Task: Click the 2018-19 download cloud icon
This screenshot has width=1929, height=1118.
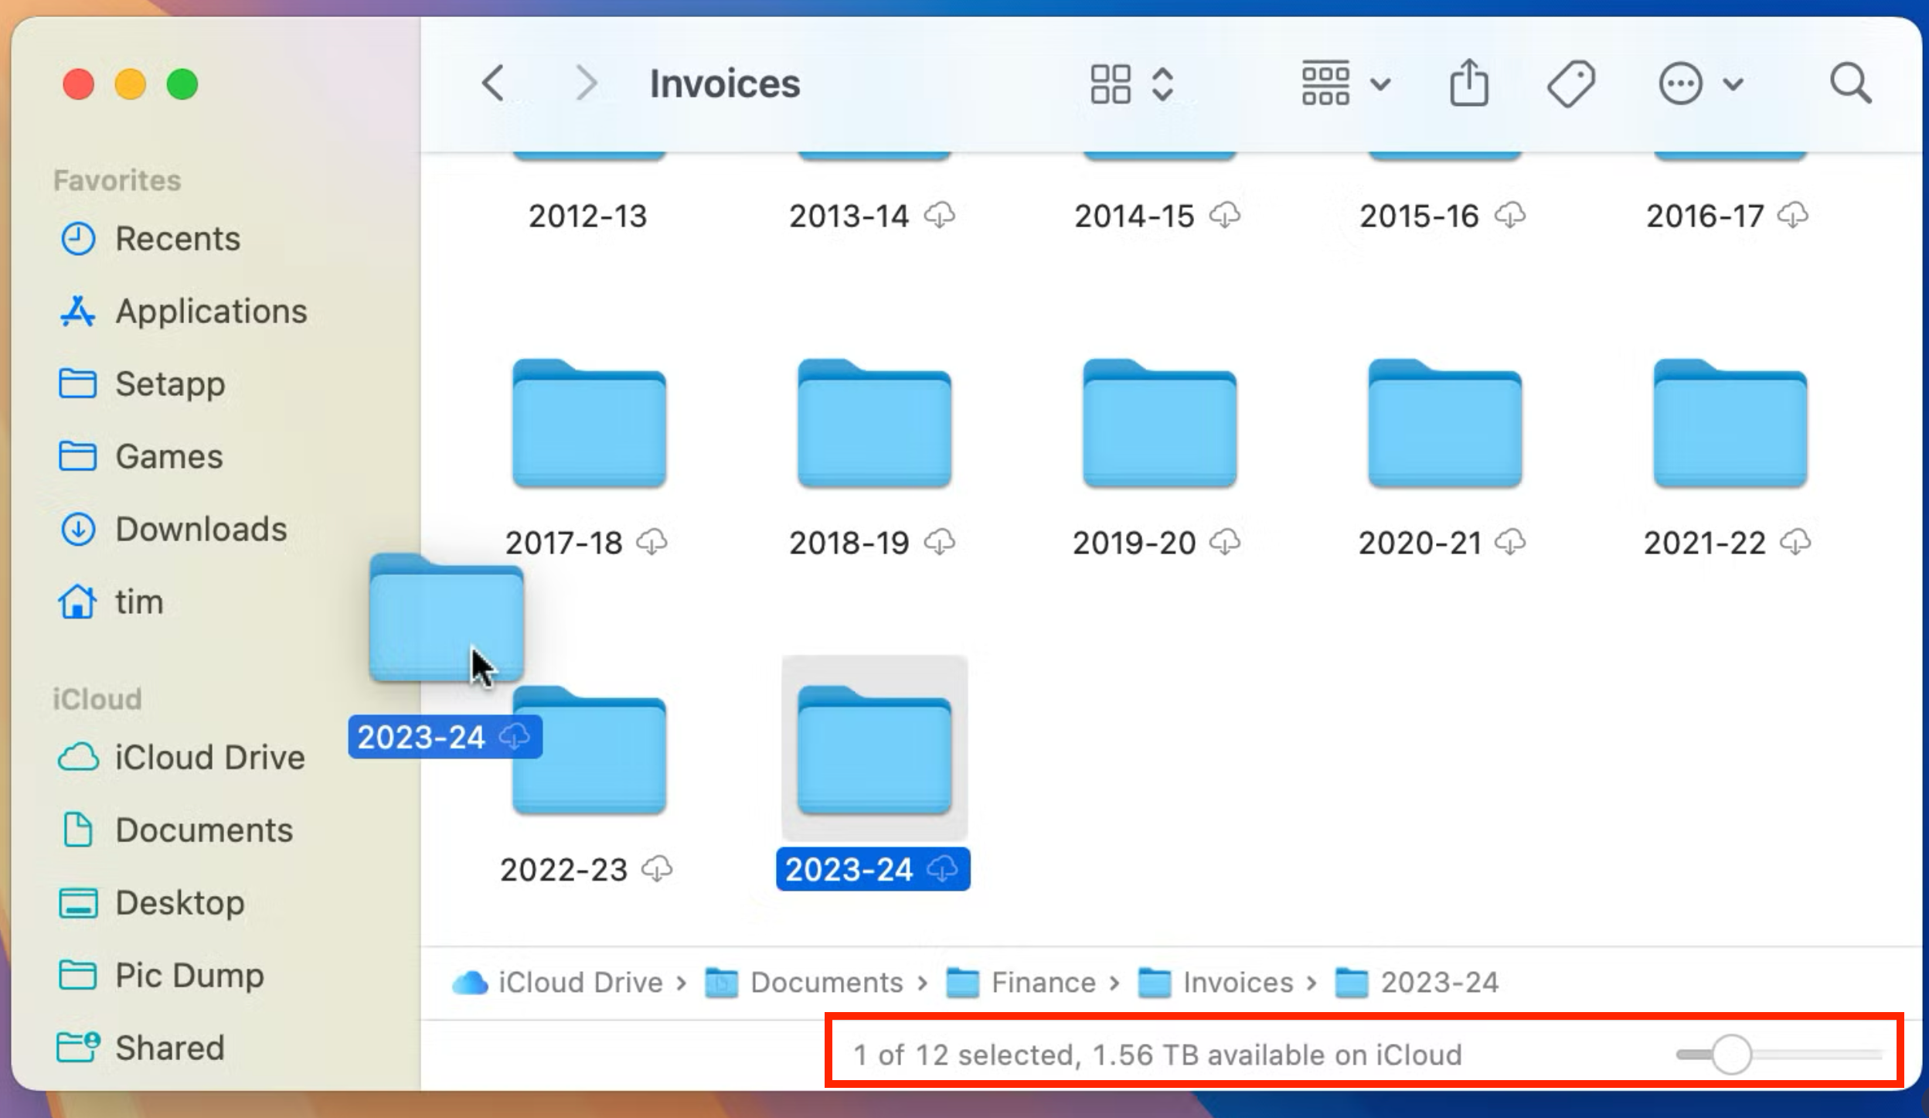Action: point(940,542)
